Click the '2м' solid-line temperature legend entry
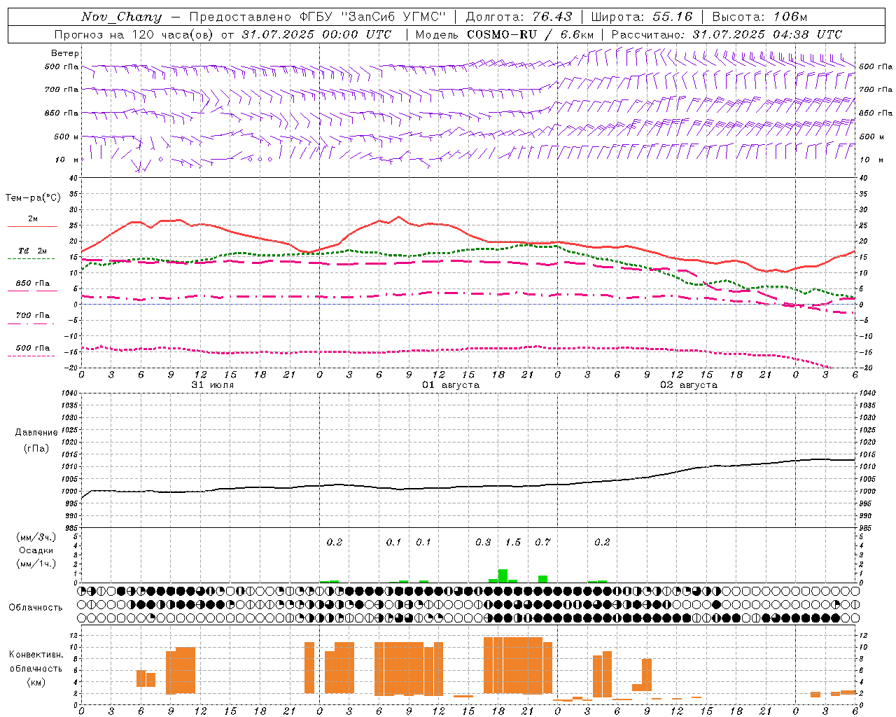 pos(33,219)
